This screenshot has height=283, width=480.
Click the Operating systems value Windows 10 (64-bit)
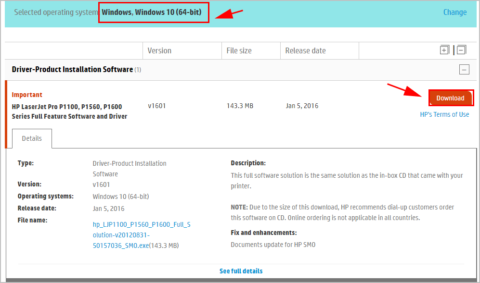click(x=120, y=196)
